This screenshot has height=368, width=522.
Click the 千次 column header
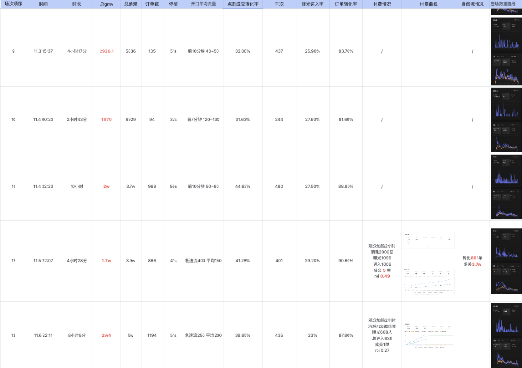279,4
